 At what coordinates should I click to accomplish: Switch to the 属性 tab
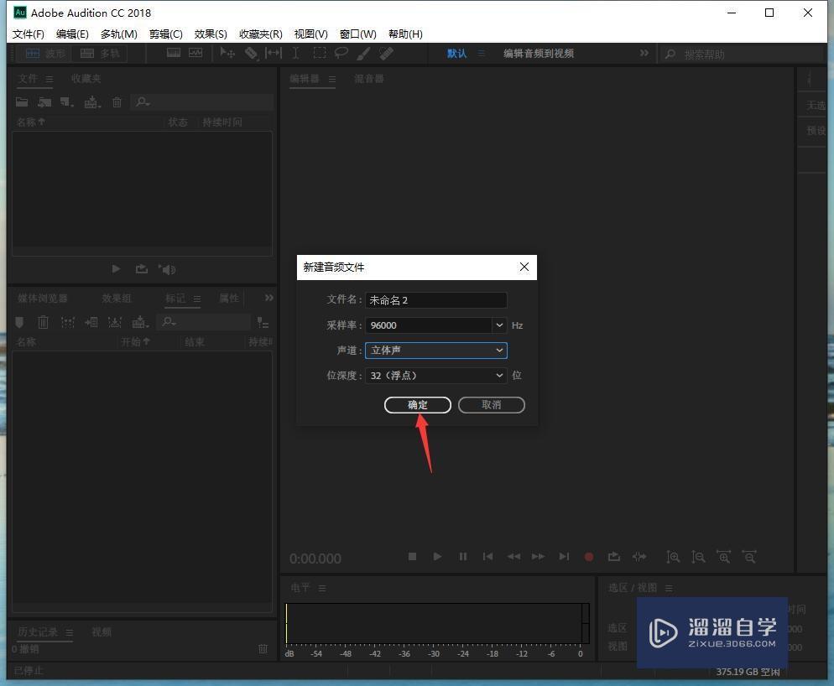229,299
